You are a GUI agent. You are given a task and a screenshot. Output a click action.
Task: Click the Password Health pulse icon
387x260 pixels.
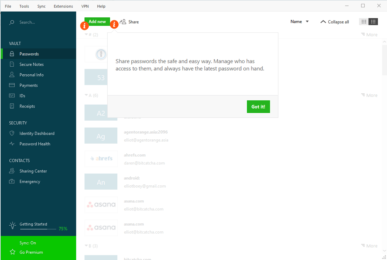tap(12, 144)
